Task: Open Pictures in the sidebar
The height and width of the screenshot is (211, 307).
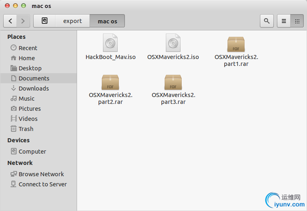Action: pos(39,109)
